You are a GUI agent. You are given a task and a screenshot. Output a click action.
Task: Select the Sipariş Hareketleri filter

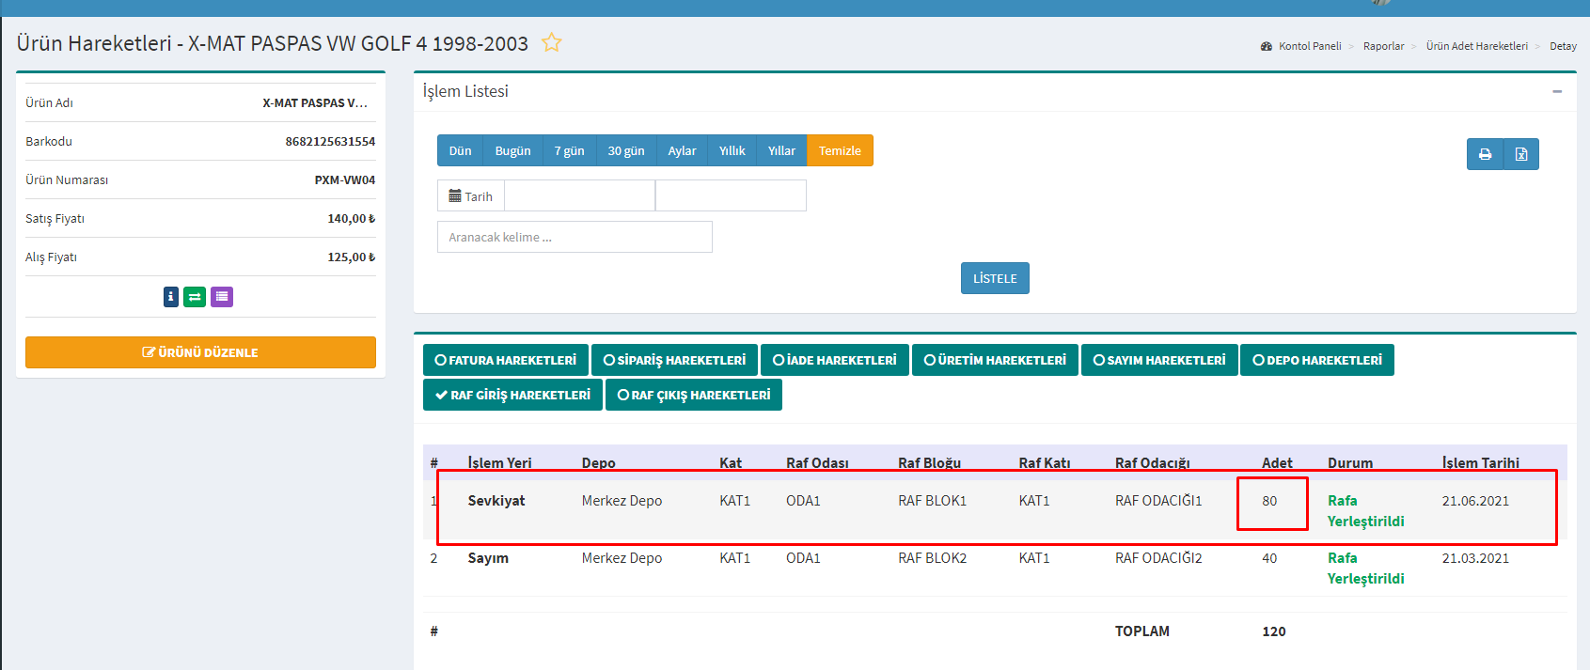pyautogui.click(x=674, y=360)
